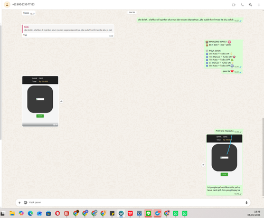Open contact info for +62 895-3335-77123

coord(23,4)
